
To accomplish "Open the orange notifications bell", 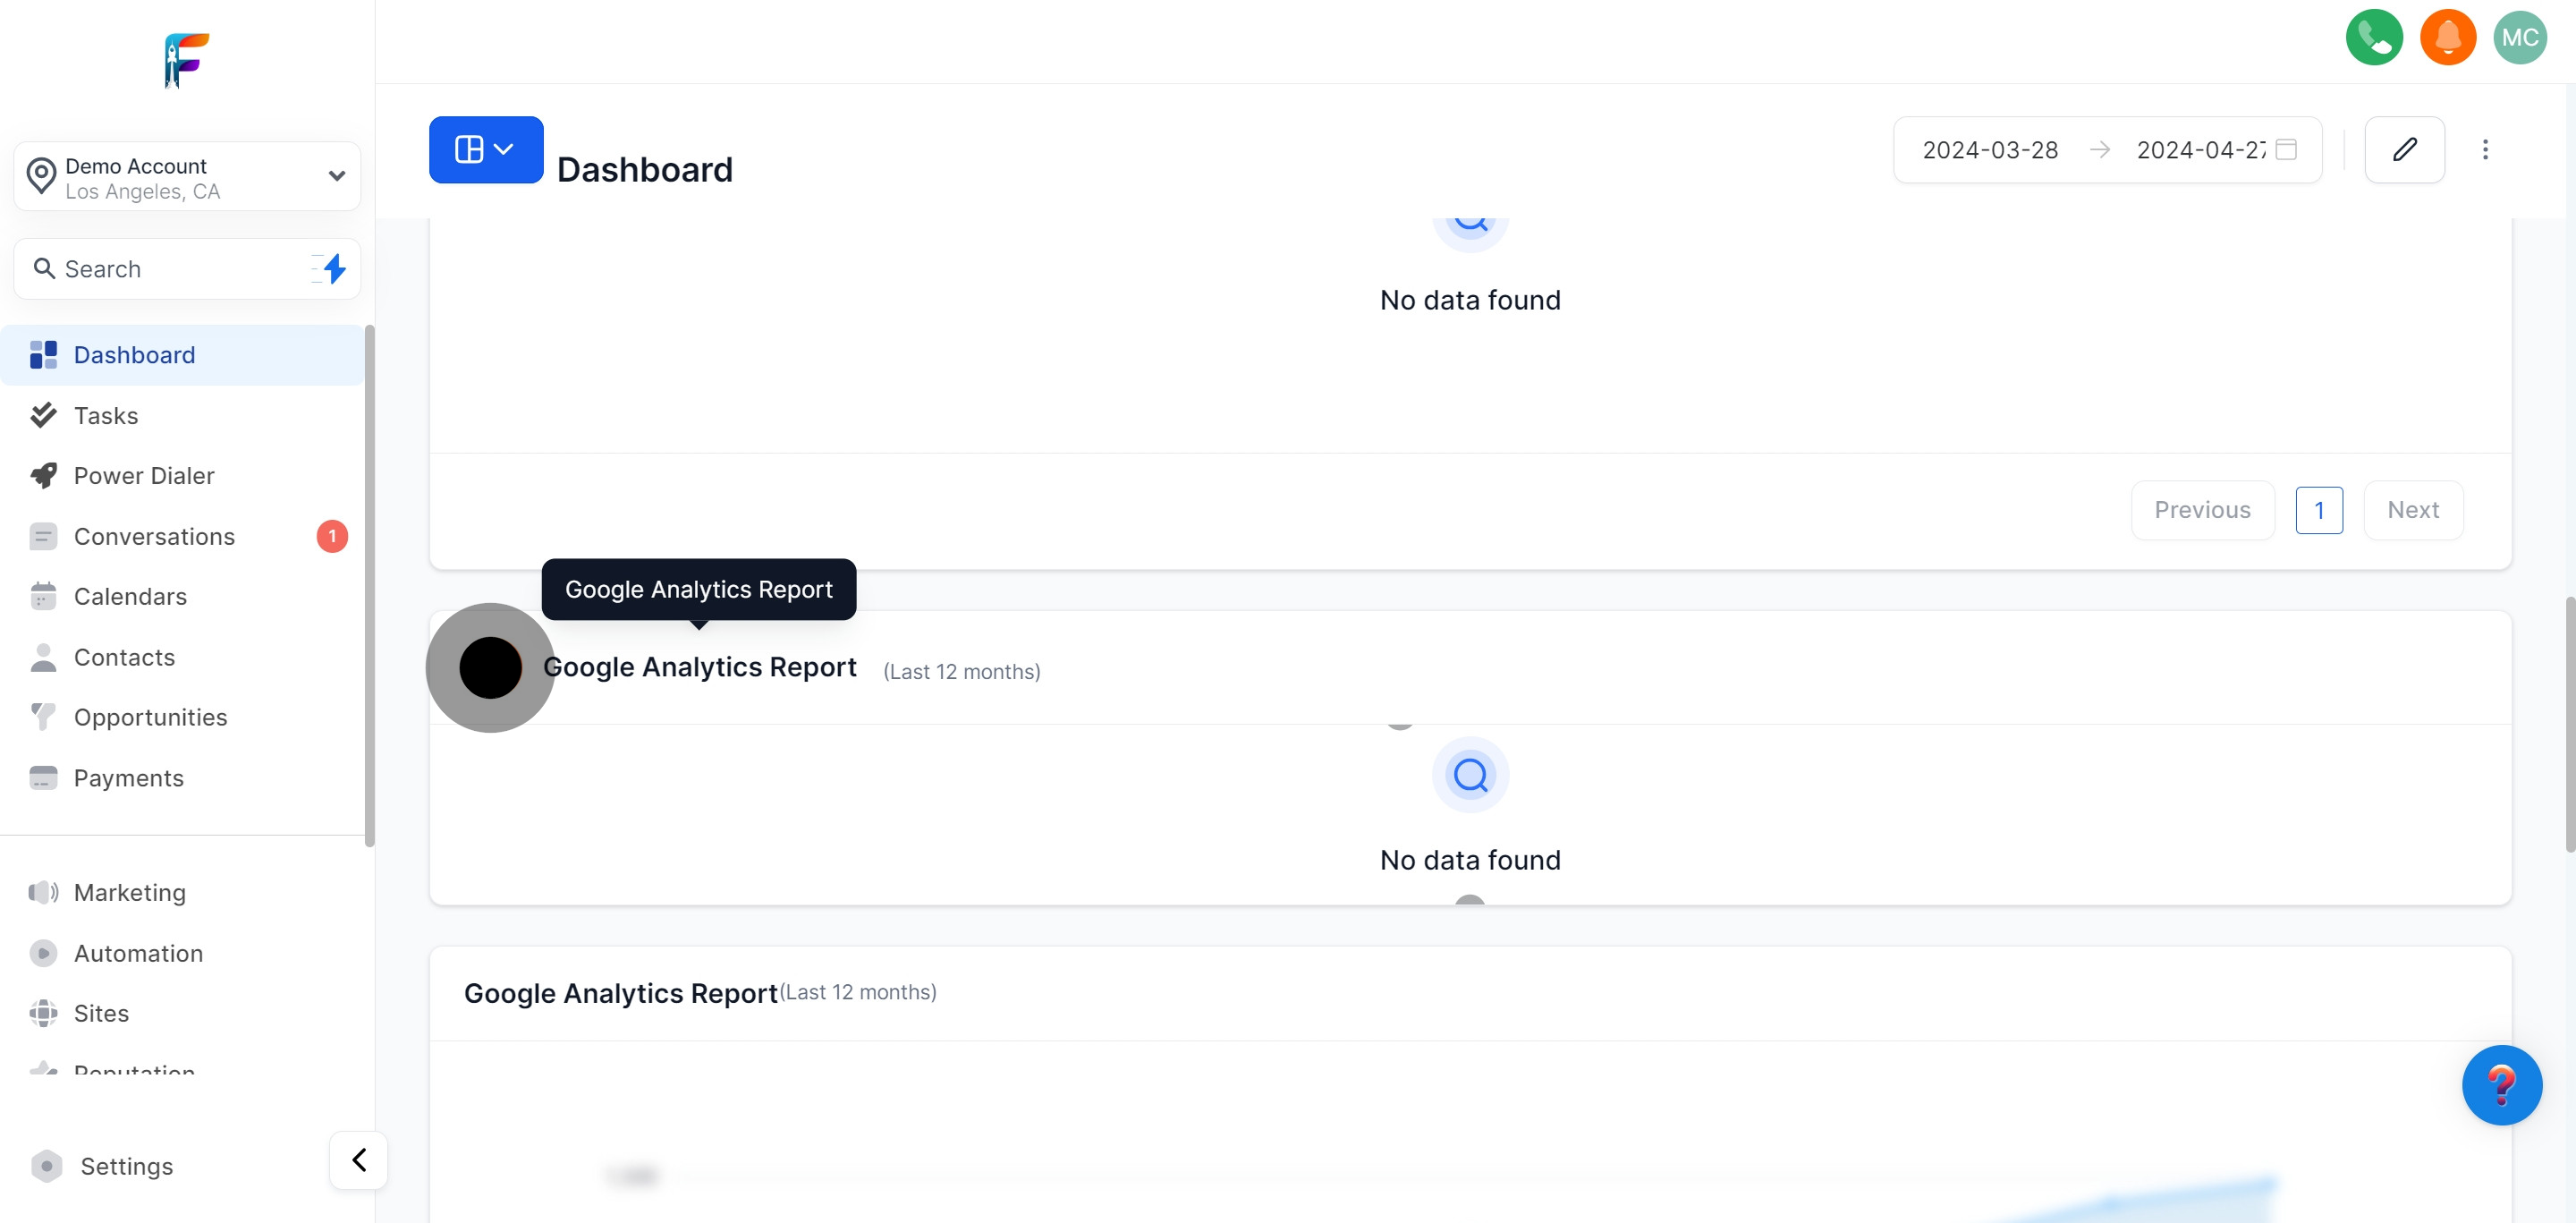I will click(2447, 37).
